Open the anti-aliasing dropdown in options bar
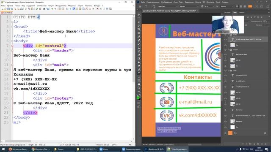 [227, 6]
